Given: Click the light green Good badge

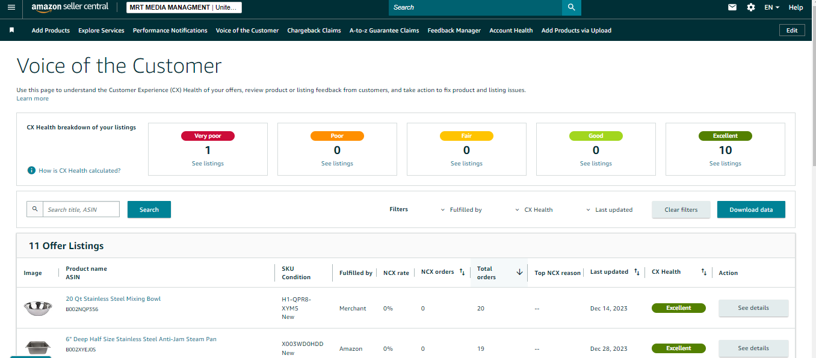Looking at the screenshot, I should pos(596,136).
